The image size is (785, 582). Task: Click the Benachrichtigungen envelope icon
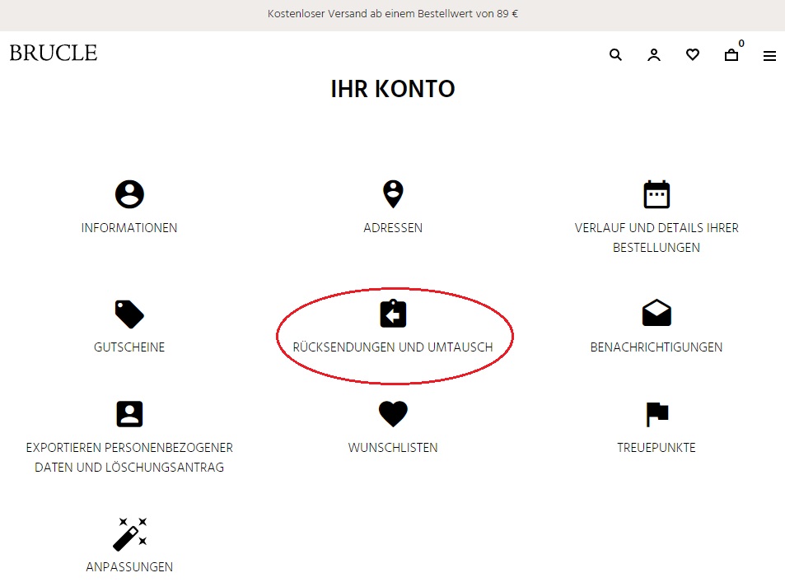pyautogui.click(x=657, y=314)
